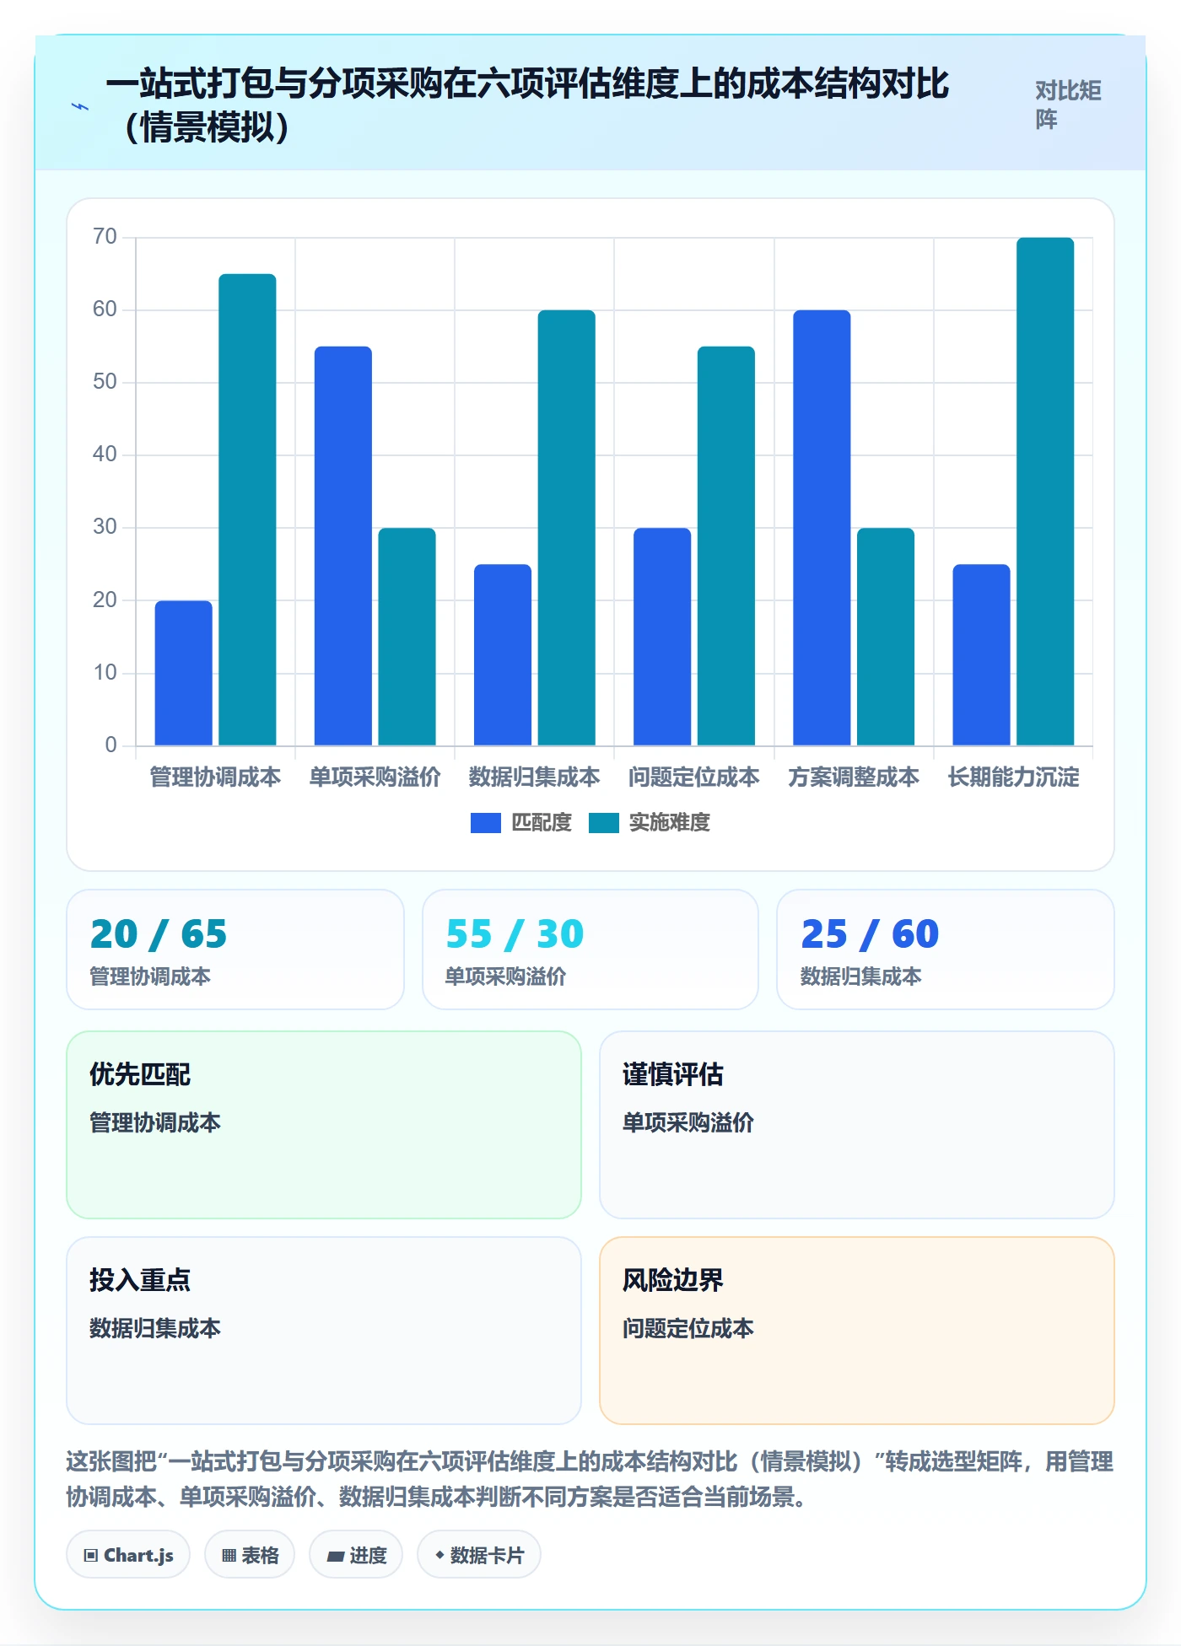Click the blue 匹配度 bar for 单项采购溢价
Screen dimensions: 1181x1646
point(343,546)
